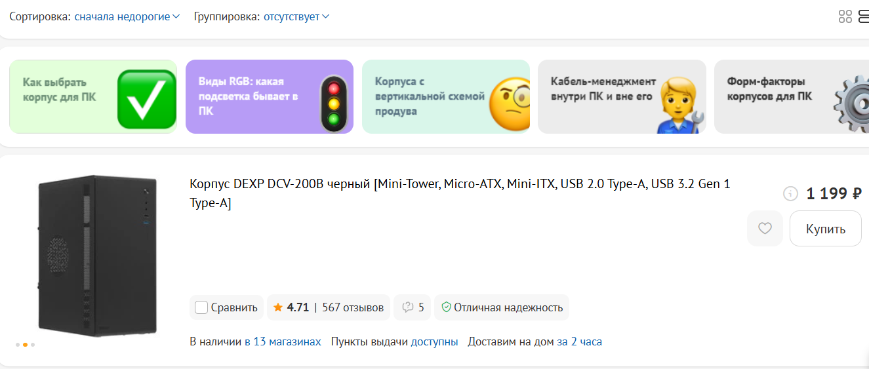869x369 pixels.
Task: Click the доступны pickup points link
Action: tap(434, 341)
